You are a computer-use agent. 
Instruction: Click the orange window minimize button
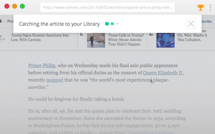click(14, 6)
